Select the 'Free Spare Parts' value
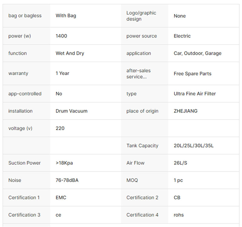The image size is (242, 227). click(x=192, y=74)
